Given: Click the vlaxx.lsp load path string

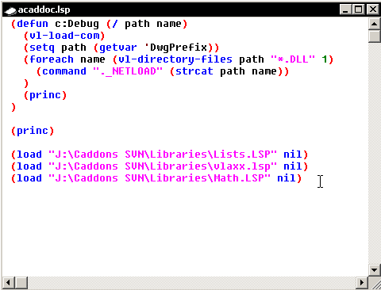Looking at the screenshot, I should [x=163, y=166].
